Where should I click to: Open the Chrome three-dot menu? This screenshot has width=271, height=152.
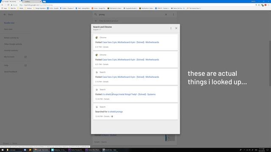pos(268,5)
